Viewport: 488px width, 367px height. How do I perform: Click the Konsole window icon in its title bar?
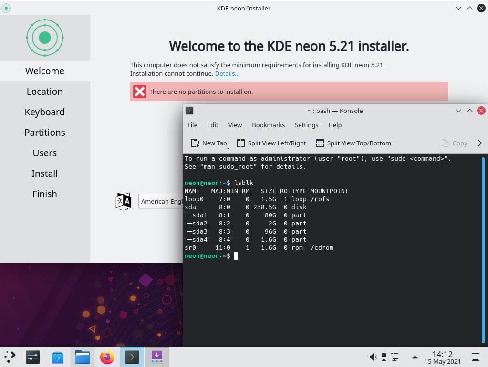tap(189, 111)
